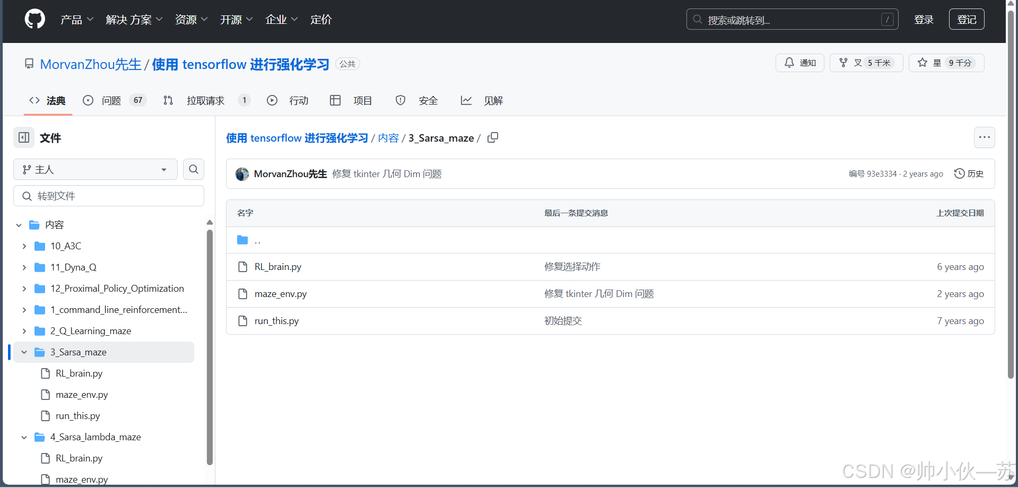1018x488 pixels.
Task: Open the MorvanZhou先生 owner link
Action: [x=91, y=64]
